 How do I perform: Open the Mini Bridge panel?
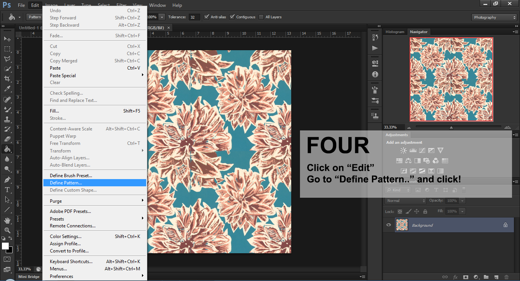pyautogui.click(x=29, y=276)
